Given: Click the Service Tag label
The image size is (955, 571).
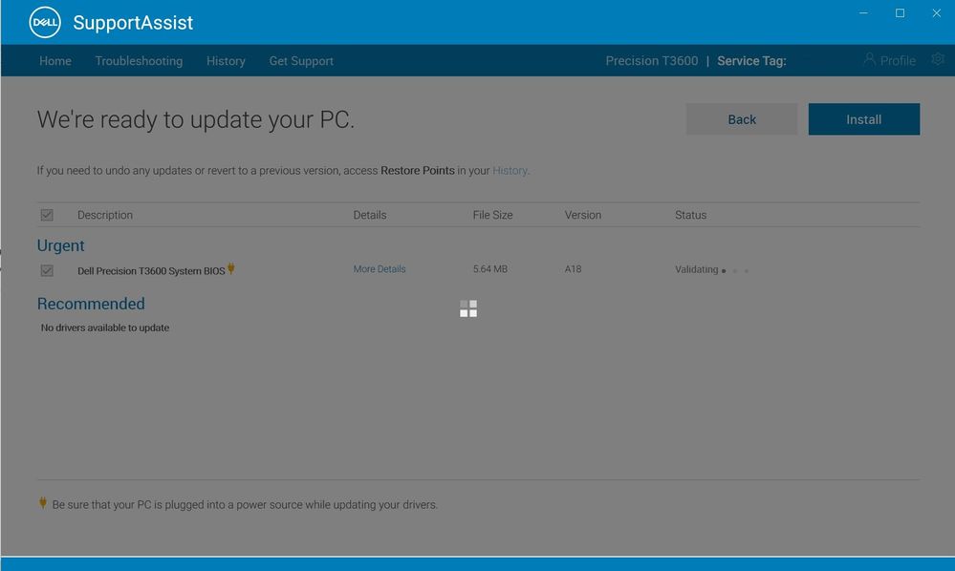Looking at the screenshot, I should point(751,61).
